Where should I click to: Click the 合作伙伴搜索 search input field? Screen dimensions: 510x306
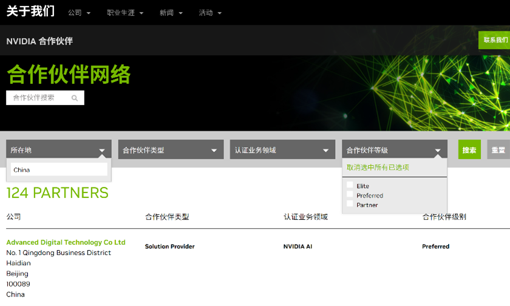tap(38, 98)
